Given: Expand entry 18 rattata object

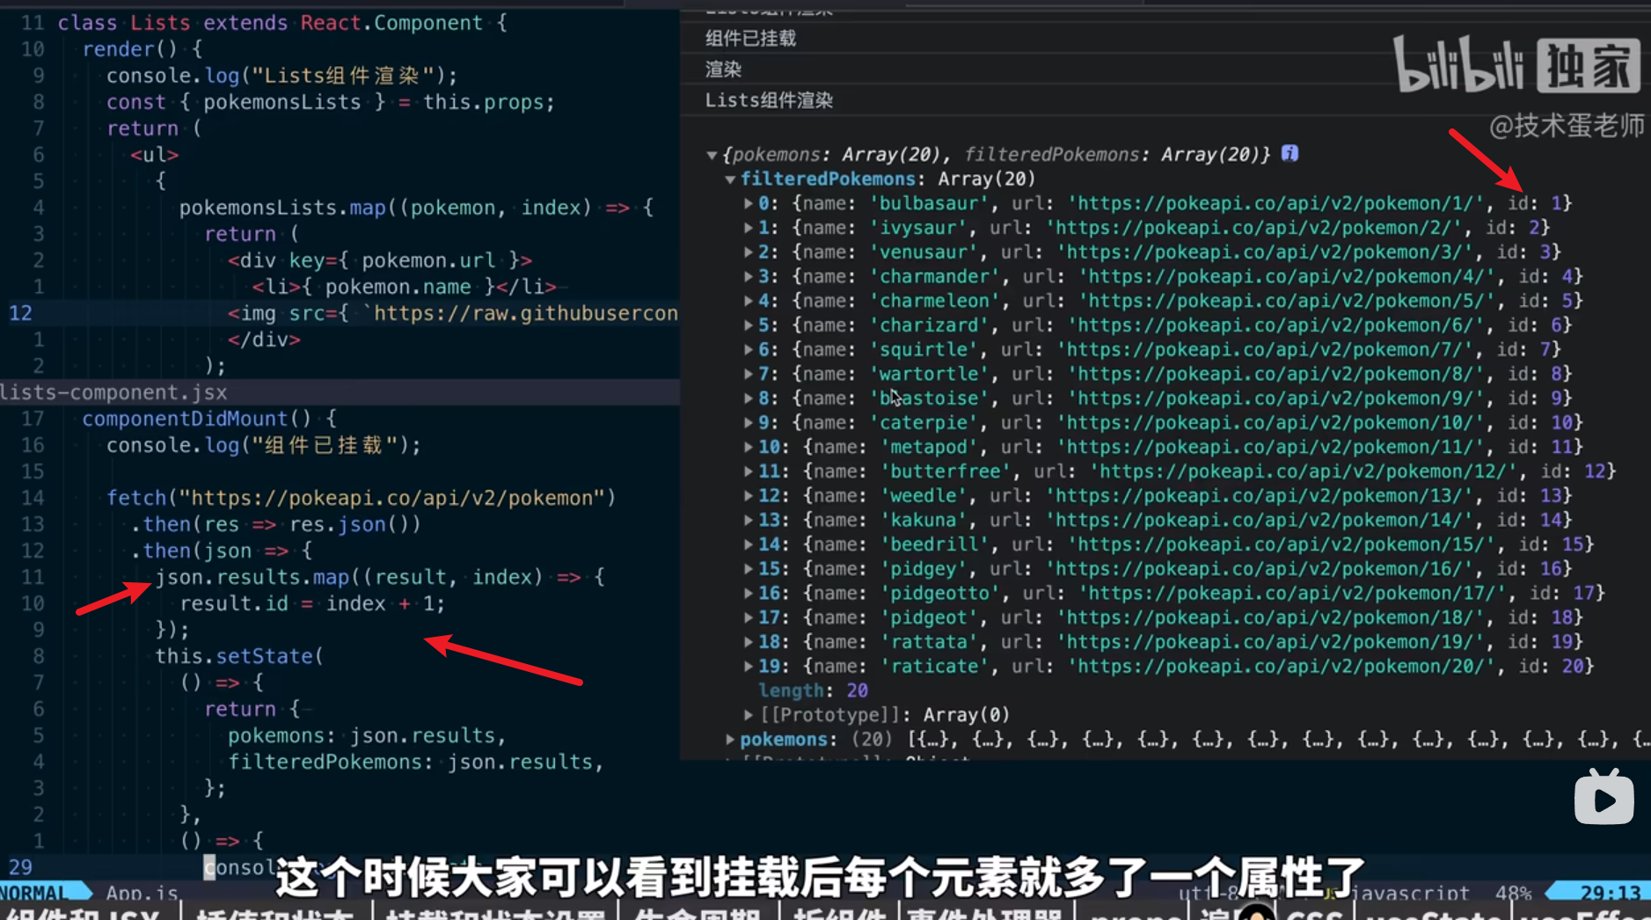Looking at the screenshot, I should coord(749,643).
